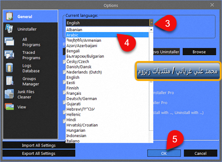The image size is (222, 162).
Task: Choose English from the language list
Action: tap(107, 77)
